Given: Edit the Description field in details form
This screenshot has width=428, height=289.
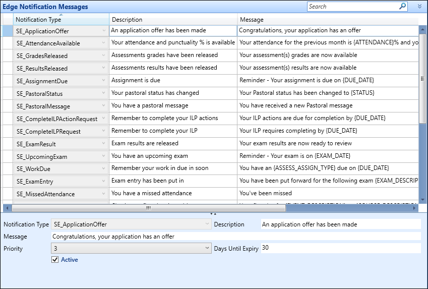Looking at the screenshot, I should pyautogui.click(x=340, y=224).
